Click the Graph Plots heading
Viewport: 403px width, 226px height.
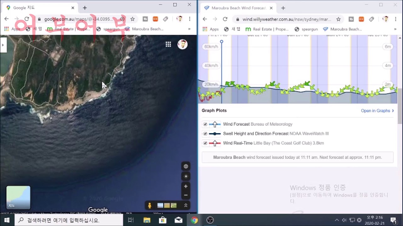pyautogui.click(x=214, y=110)
